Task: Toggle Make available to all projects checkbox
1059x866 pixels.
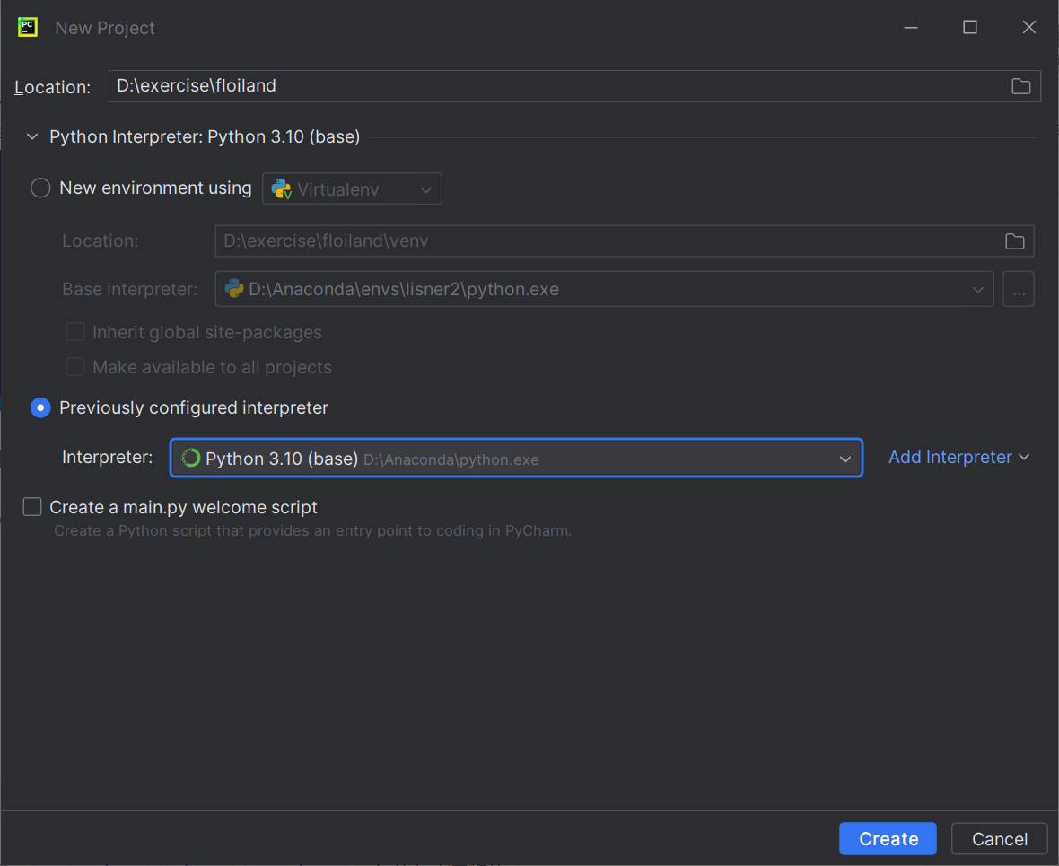Action: coord(75,367)
